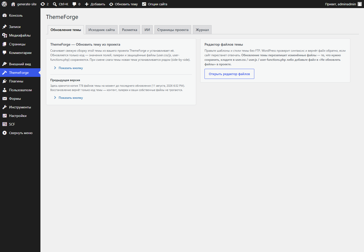Switch to the Разметка tab
Viewport: 364px width, 252px height.
point(129,30)
